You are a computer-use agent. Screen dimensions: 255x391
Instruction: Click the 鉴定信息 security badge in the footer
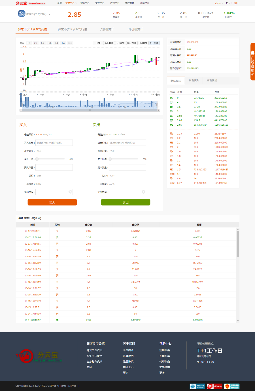(x=232, y=386)
